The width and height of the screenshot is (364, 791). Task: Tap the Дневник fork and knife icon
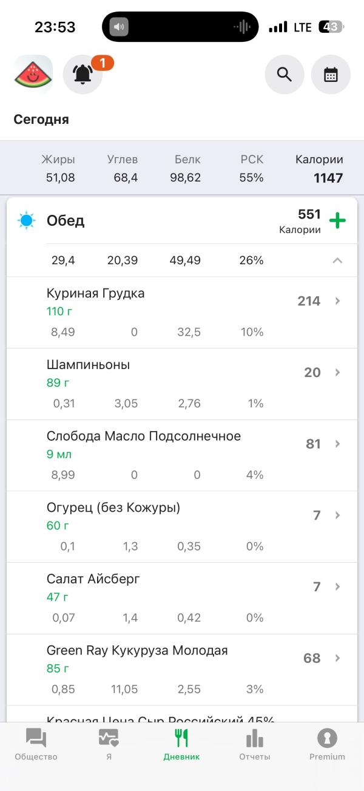click(x=181, y=738)
